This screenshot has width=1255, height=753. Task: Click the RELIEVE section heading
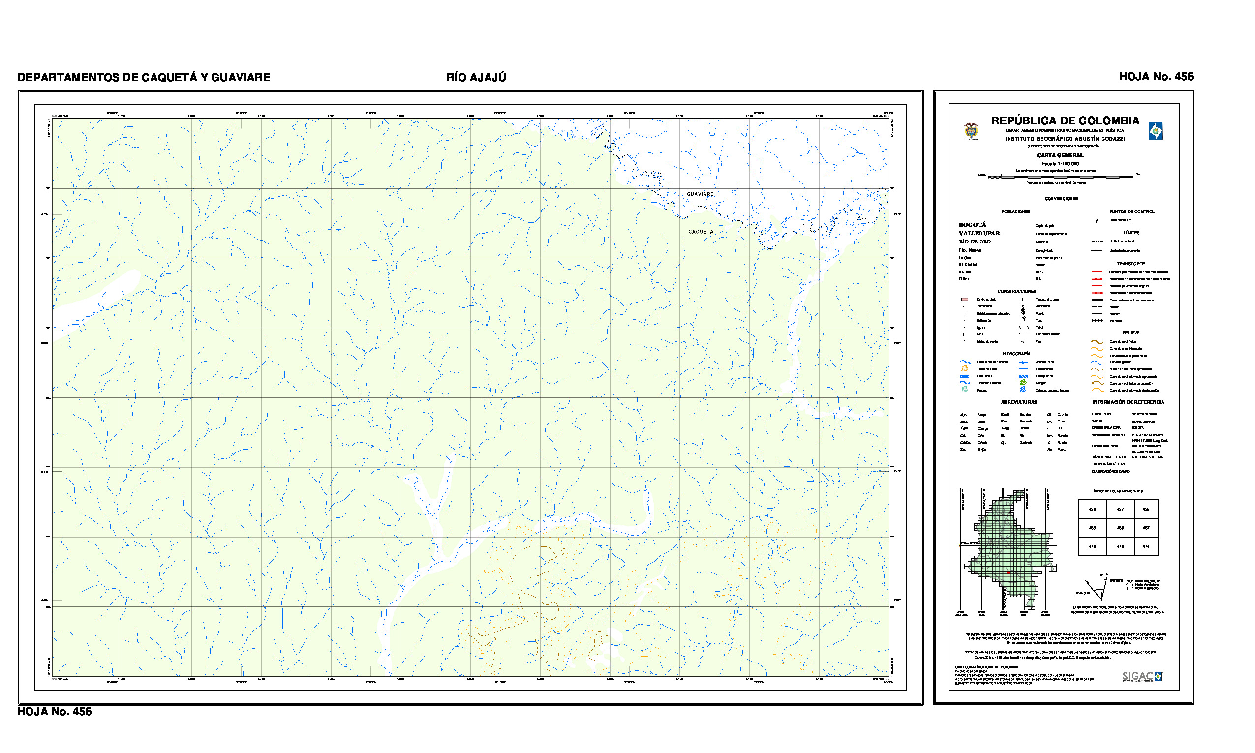[1131, 333]
